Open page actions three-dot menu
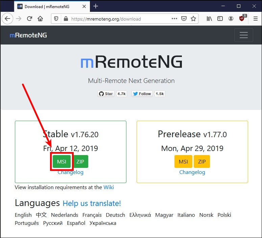 (x=174, y=19)
